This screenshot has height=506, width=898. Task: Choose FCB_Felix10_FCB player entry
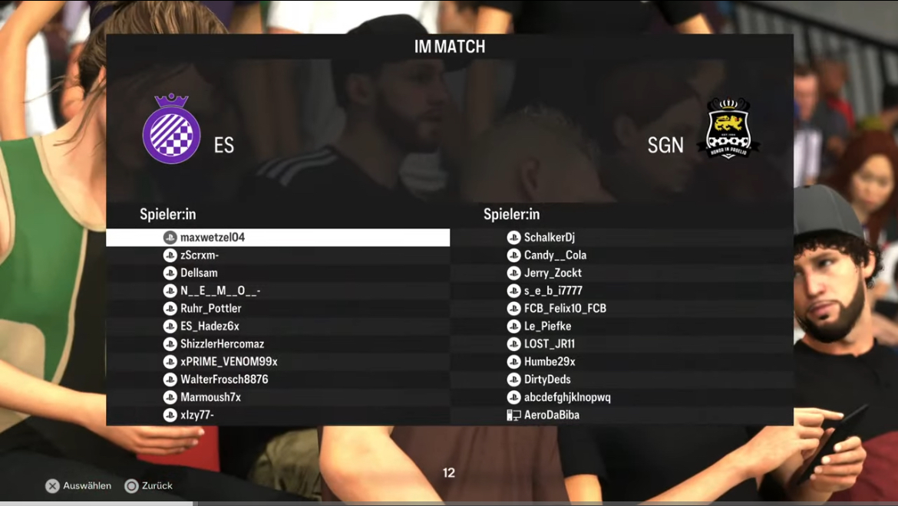pos(622,308)
